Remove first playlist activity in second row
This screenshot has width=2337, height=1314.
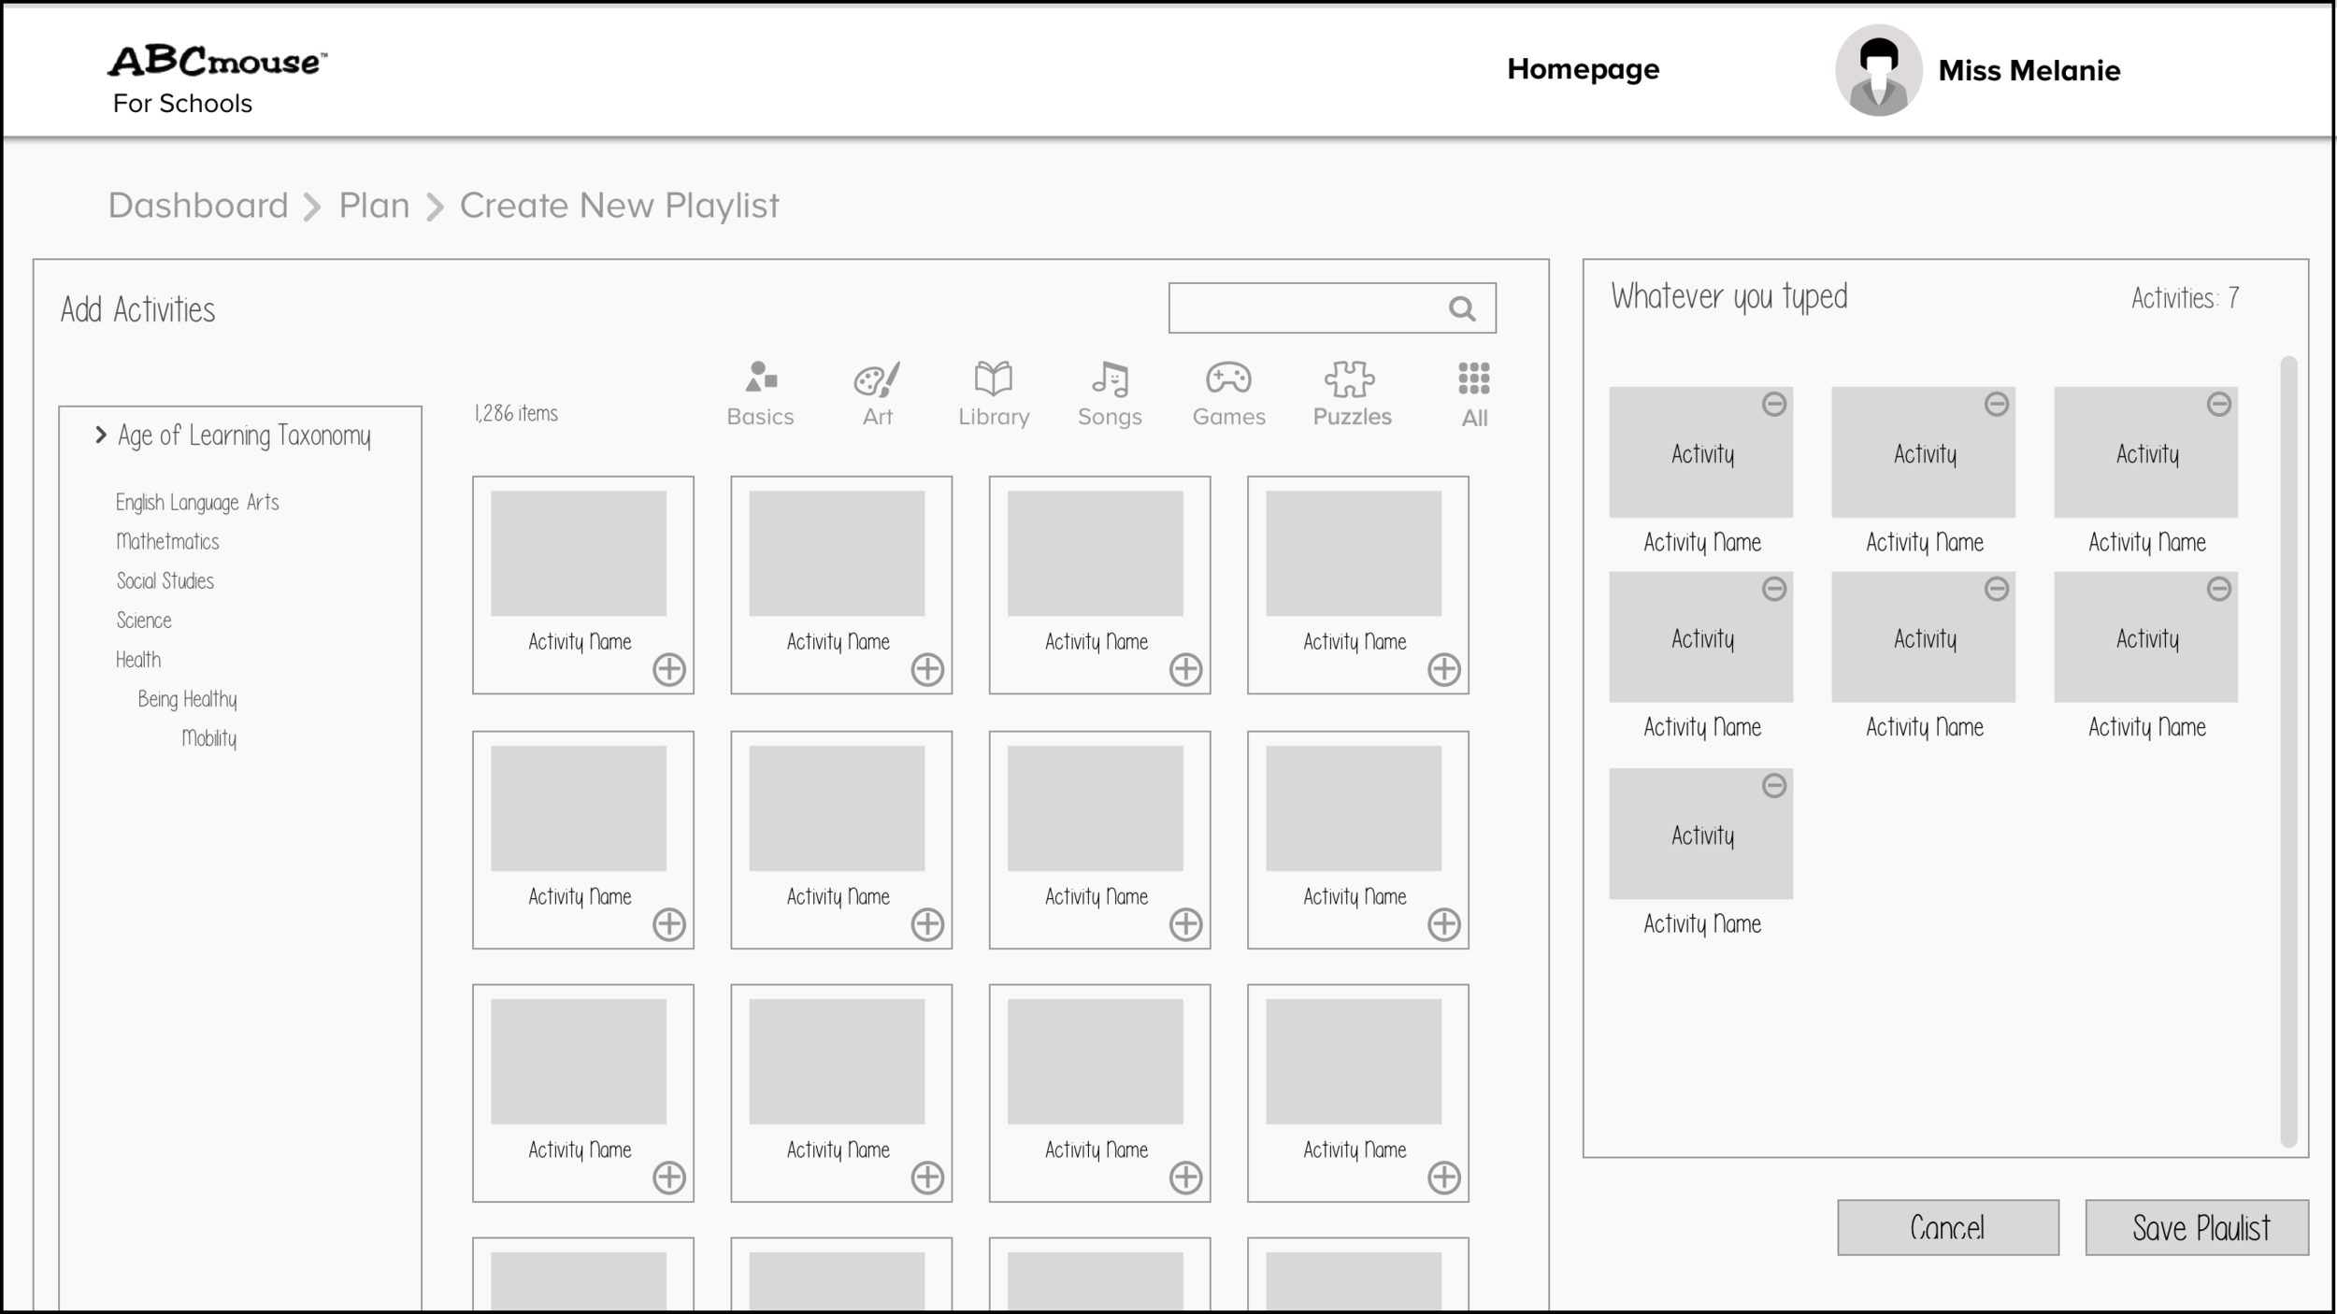1774,590
